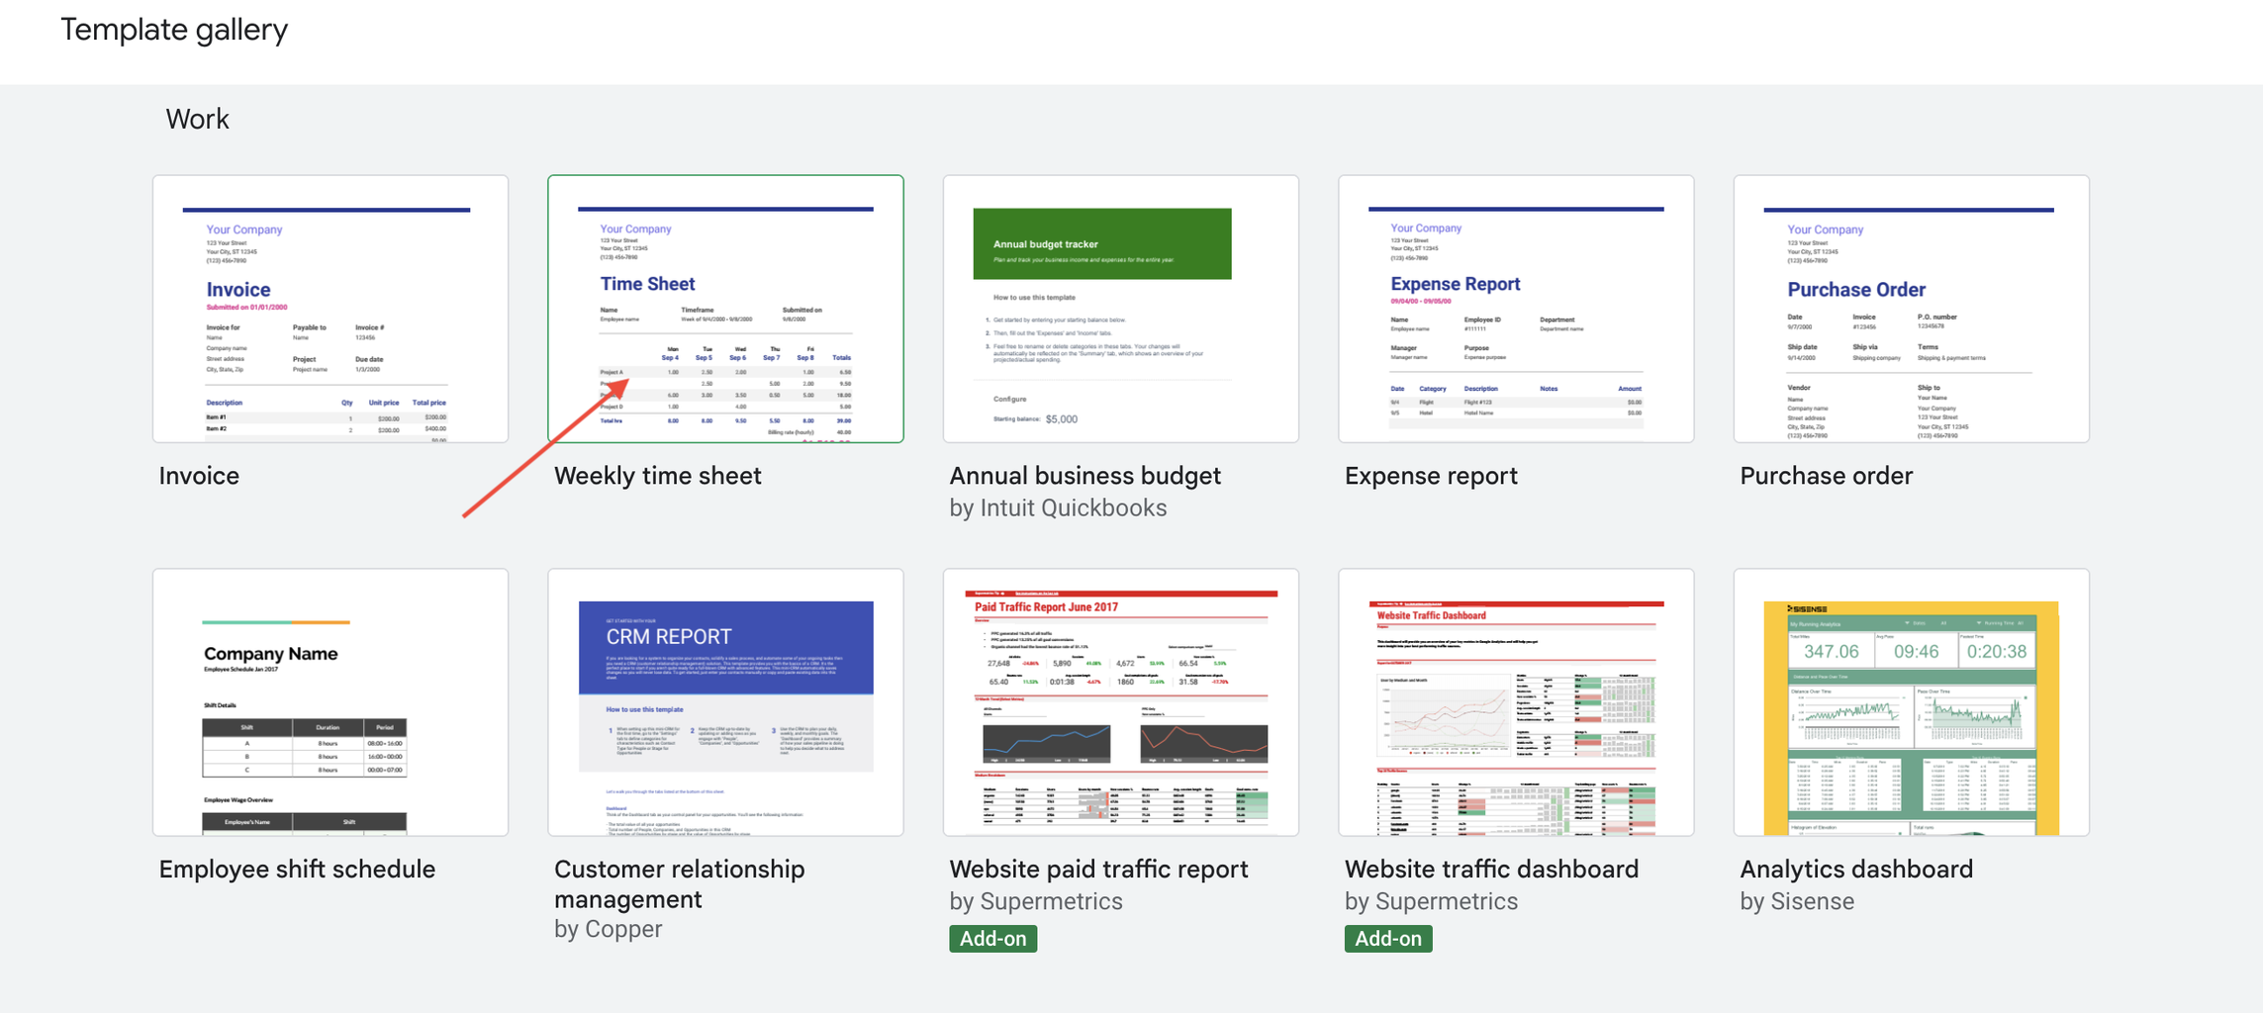Click the Work section label
This screenshot has width=2263, height=1013.
click(x=198, y=119)
